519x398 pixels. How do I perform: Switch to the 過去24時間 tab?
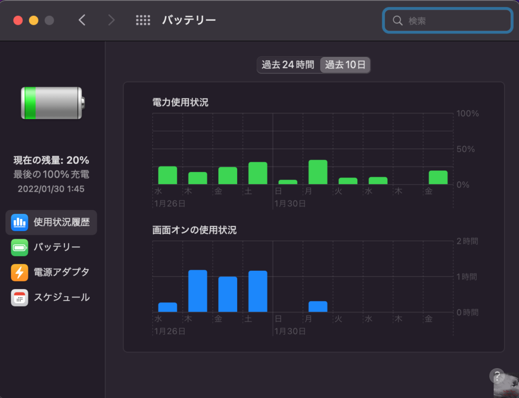pos(288,65)
